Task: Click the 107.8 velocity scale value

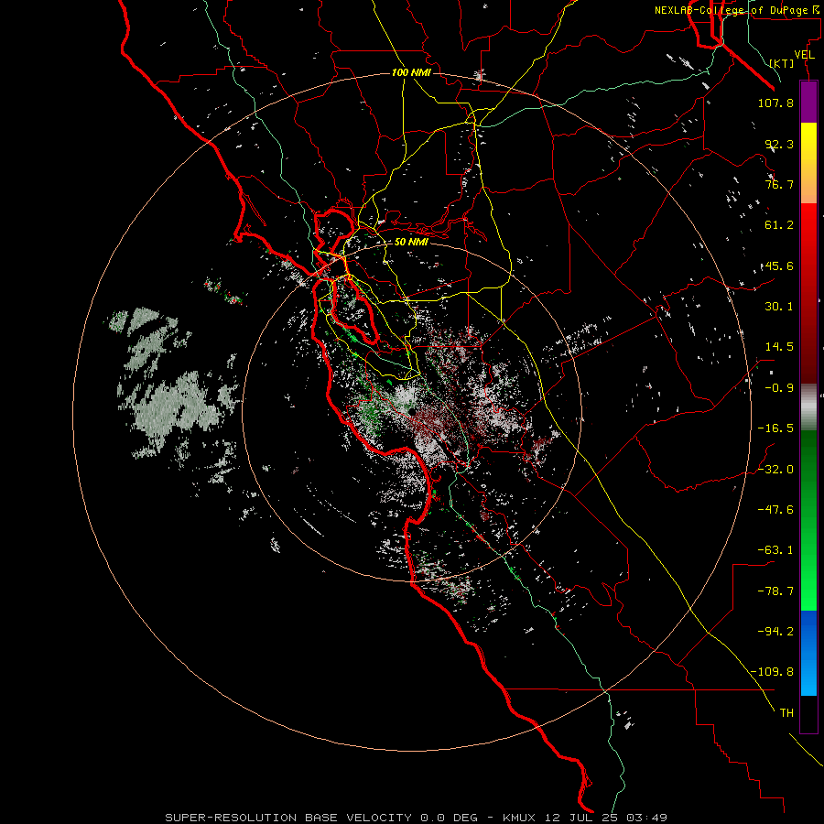Action: pyautogui.click(x=775, y=103)
